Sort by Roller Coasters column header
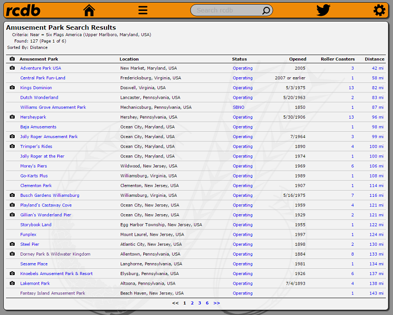This screenshot has height=315, width=393. pos(337,59)
